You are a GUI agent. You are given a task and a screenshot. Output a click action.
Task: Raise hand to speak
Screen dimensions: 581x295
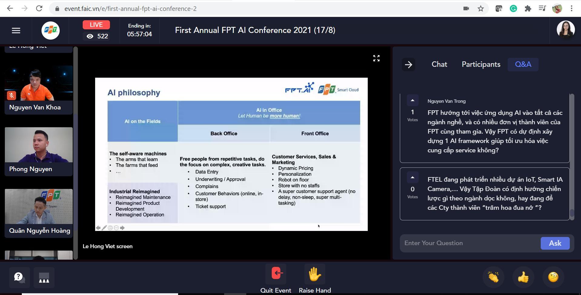point(315,279)
